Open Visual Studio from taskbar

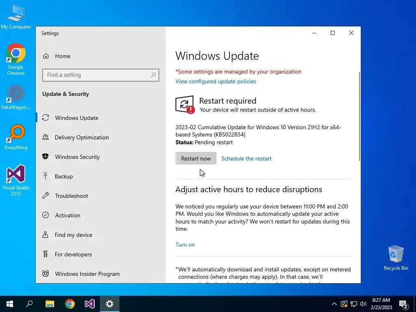90,304
